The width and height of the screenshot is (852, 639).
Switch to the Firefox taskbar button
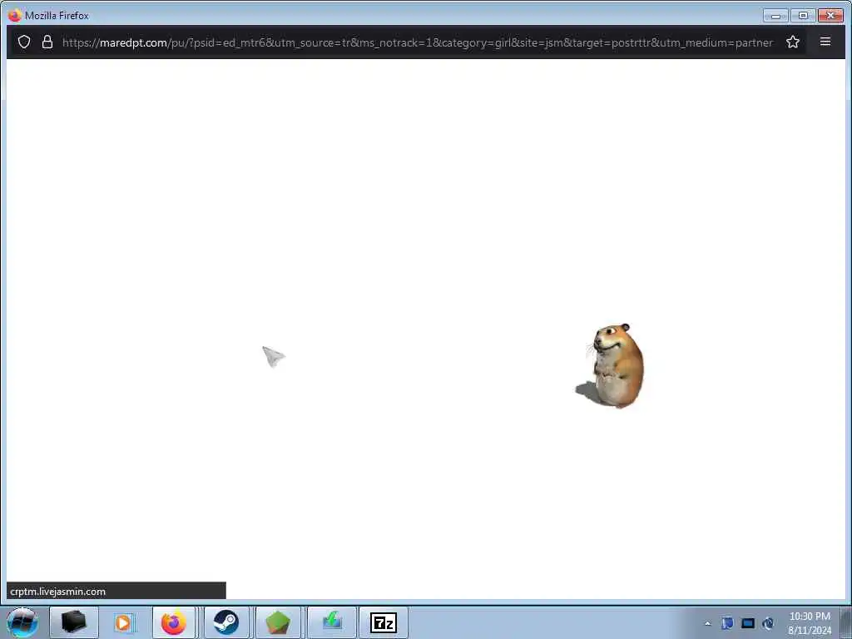[173, 622]
